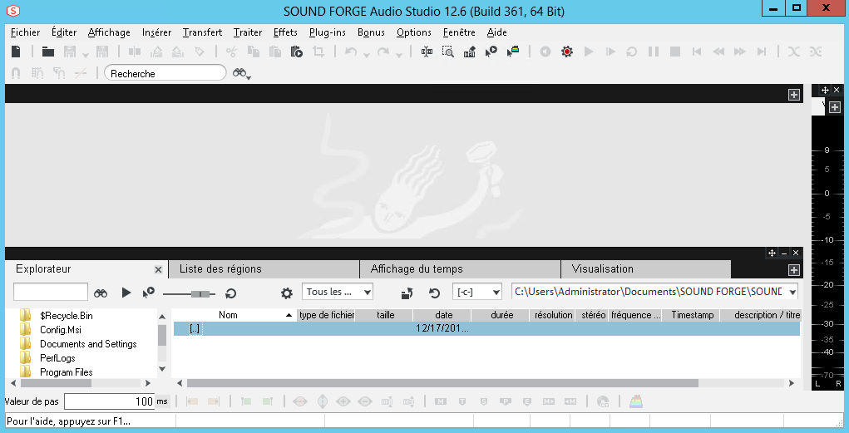Open the 'Tous les ...' file filter dropdown
Viewport: 849px width, 433px height.
(x=367, y=293)
